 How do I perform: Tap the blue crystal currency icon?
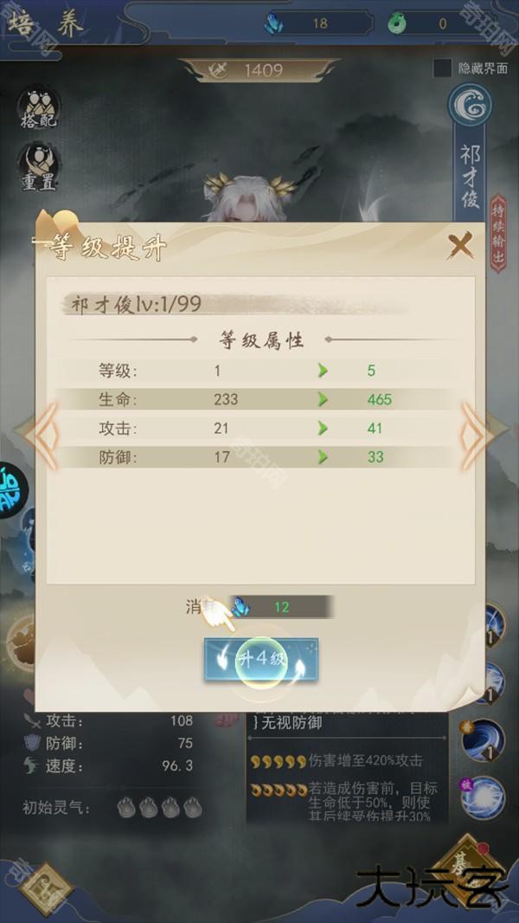coord(272,23)
